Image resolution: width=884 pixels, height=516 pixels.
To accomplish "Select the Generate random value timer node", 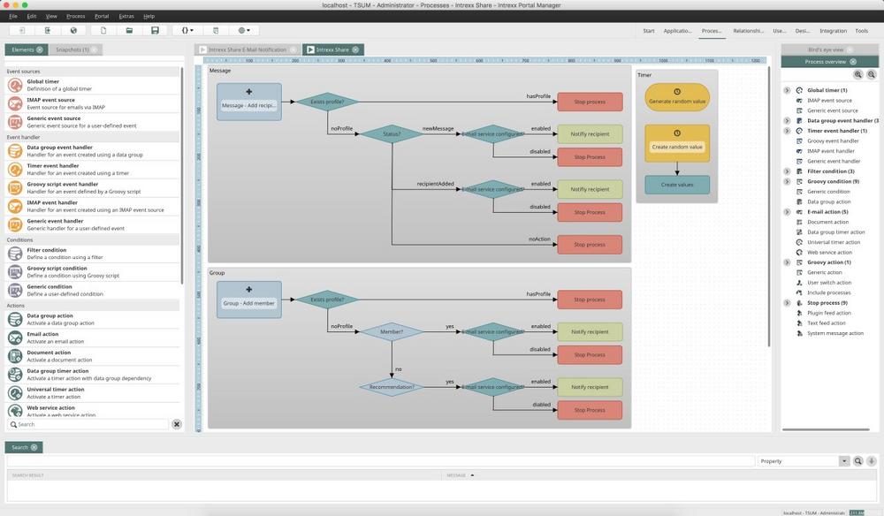I will coord(677,97).
